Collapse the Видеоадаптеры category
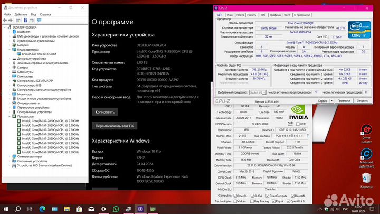 pos(9,50)
